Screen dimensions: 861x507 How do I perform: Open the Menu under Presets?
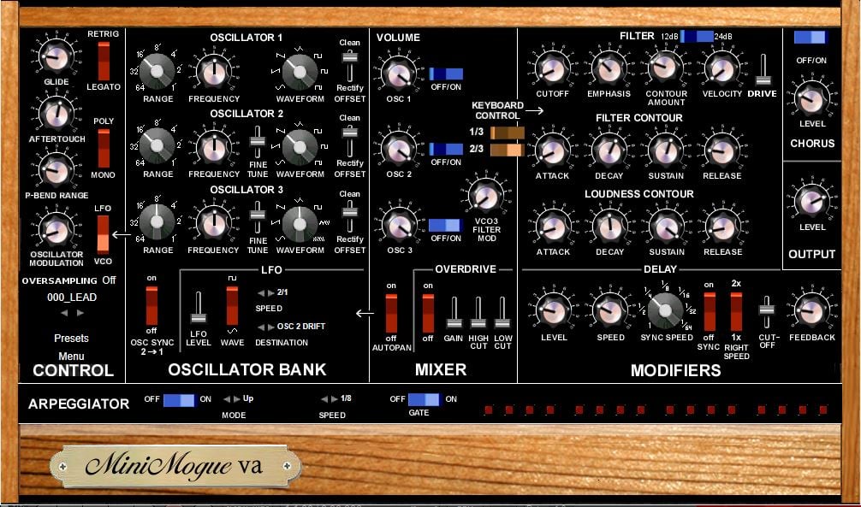(x=71, y=357)
